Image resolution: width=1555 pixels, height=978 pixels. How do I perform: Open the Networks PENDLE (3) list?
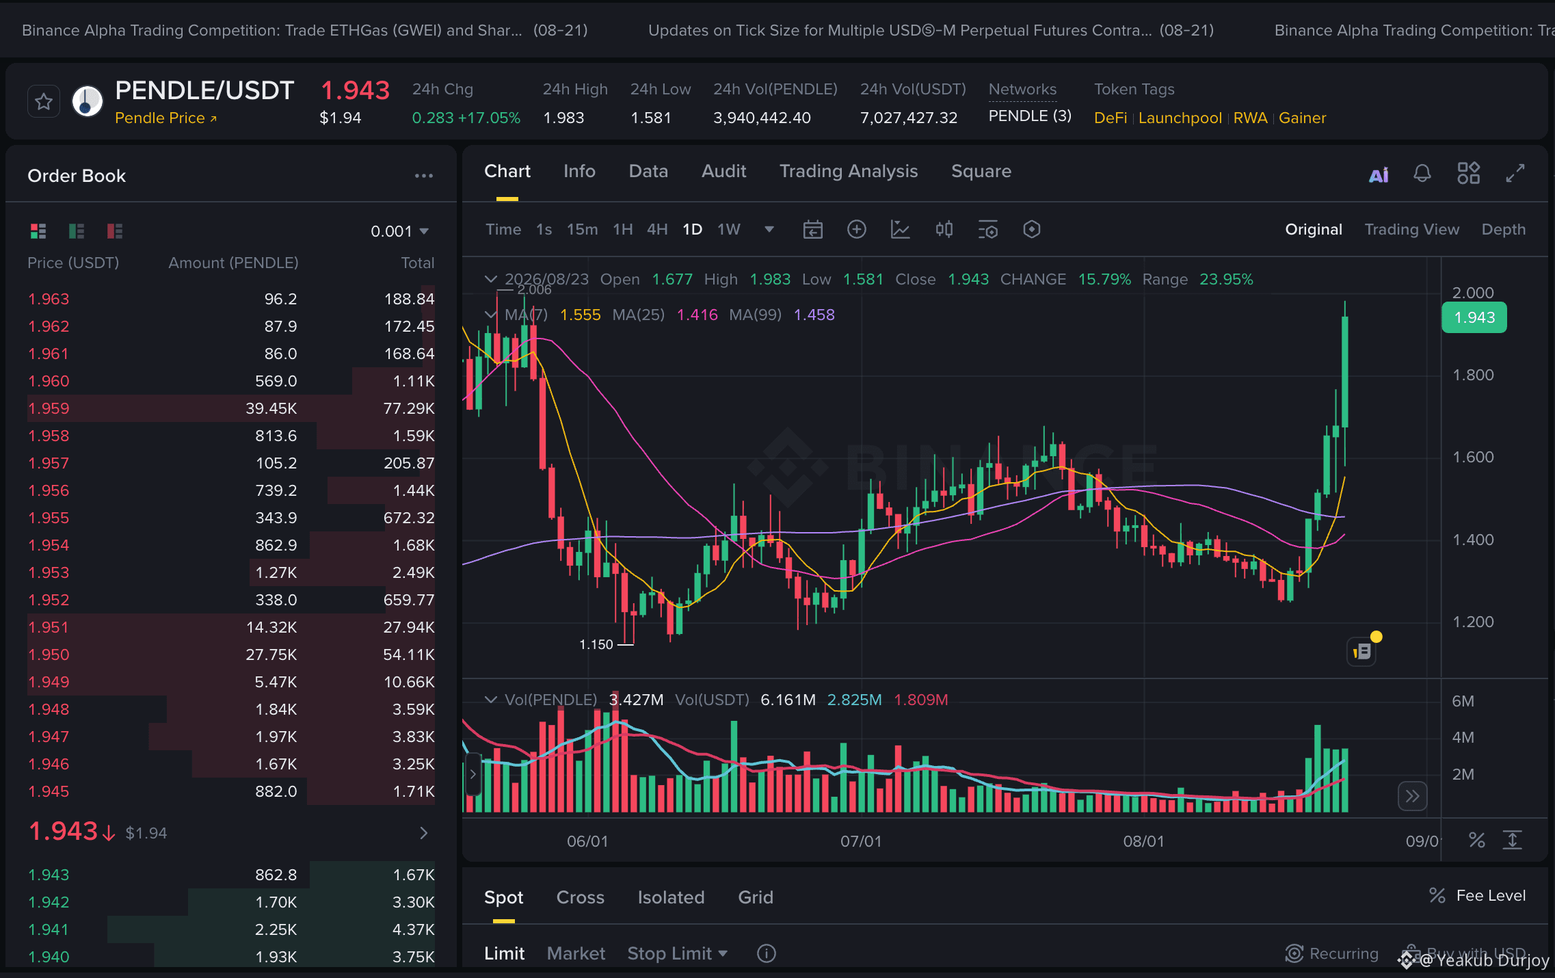pyautogui.click(x=1030, y=116)
